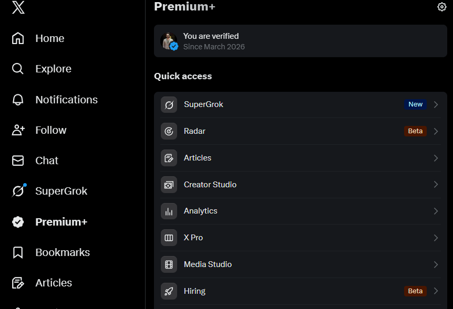Expand the Articles quick access chevron
This screenshot has width=453, height=309.
pos(436,158)
